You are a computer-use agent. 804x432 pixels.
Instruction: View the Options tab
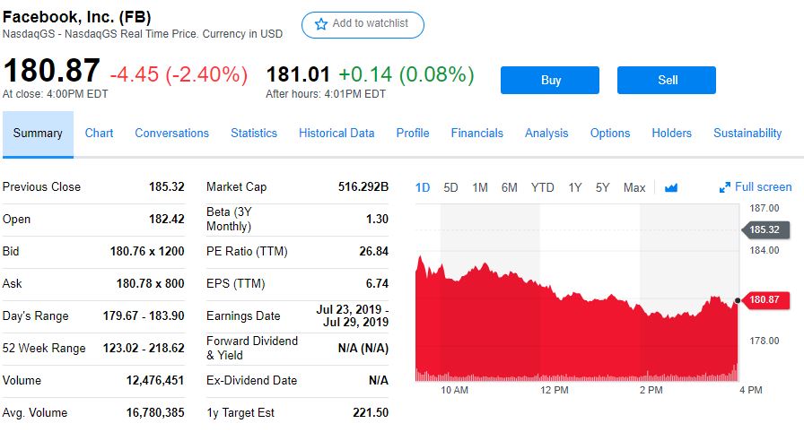coord(610,133)
